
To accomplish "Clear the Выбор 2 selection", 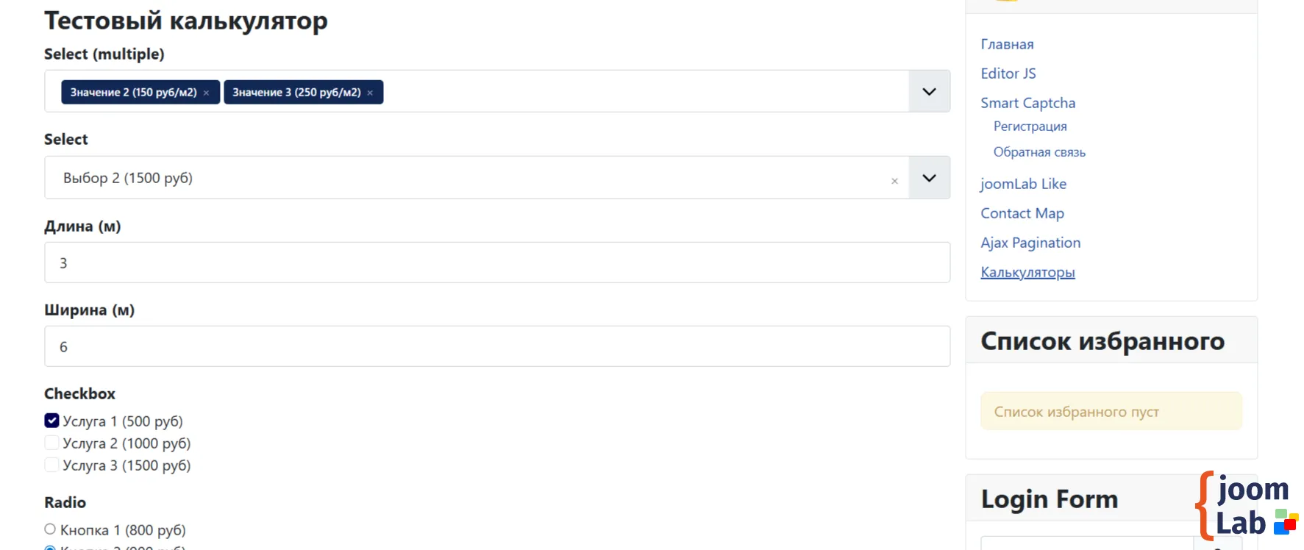I will [894, 181].
